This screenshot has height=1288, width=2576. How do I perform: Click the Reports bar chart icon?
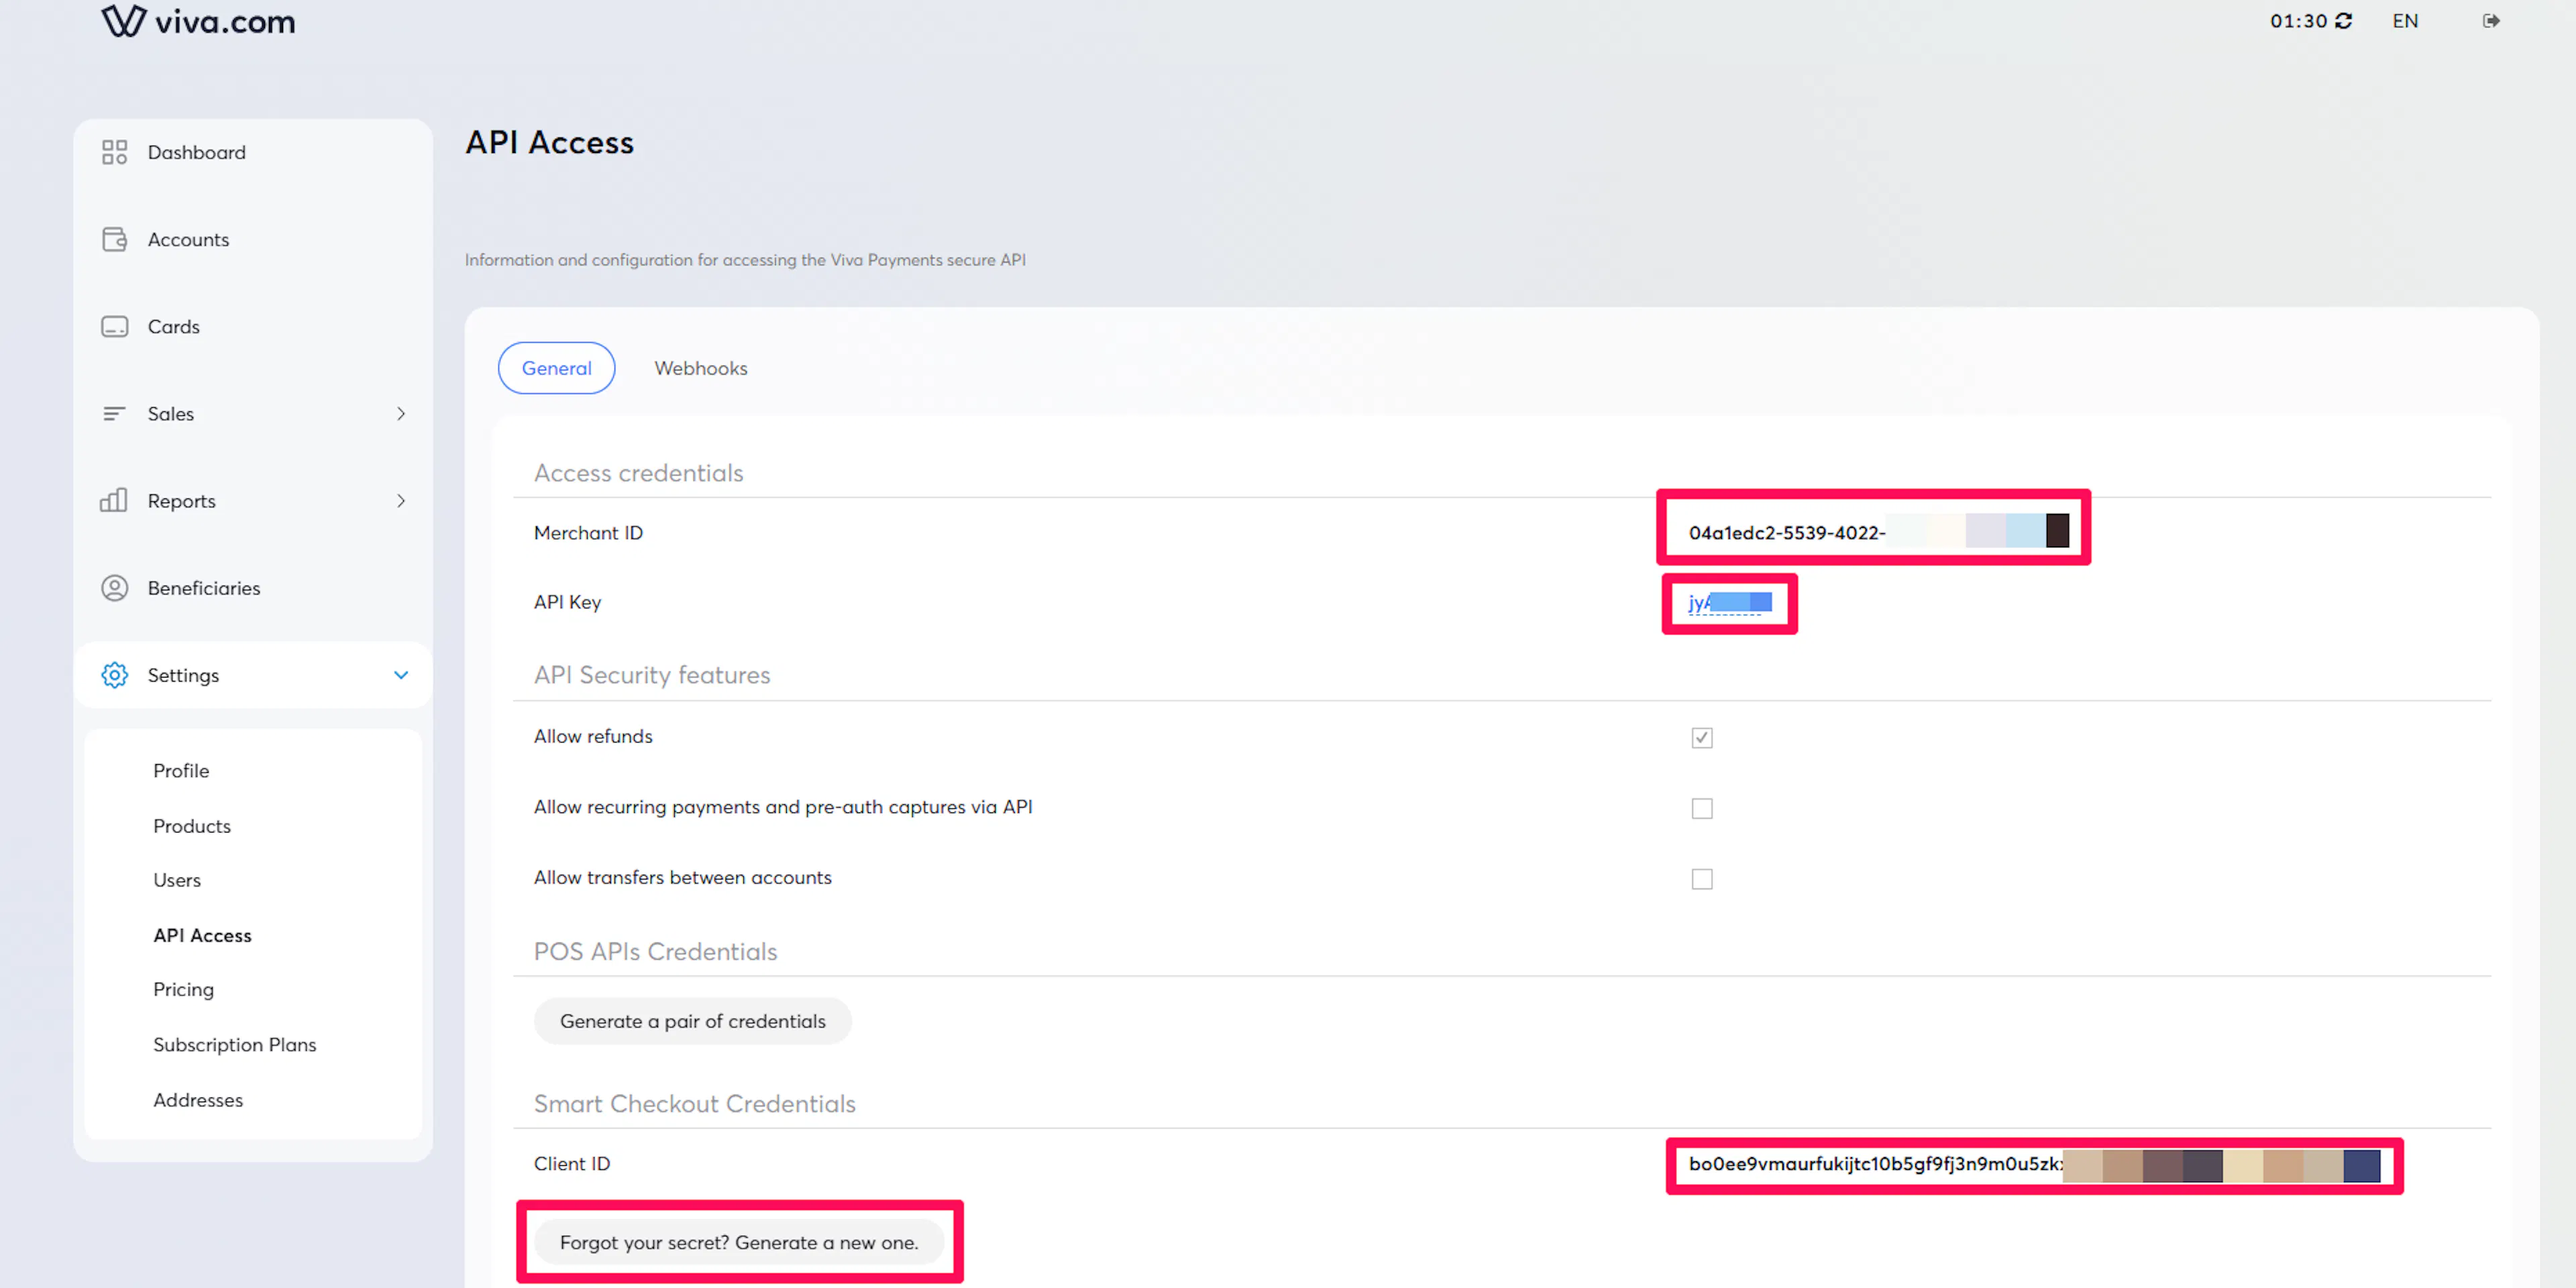(x=114, y=500)
